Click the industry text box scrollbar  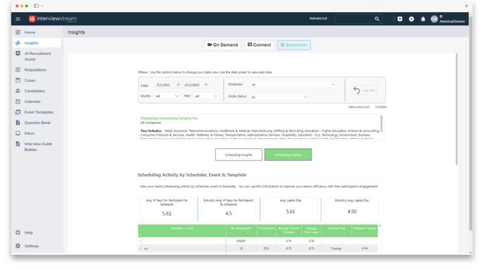[x=381, y=124]
